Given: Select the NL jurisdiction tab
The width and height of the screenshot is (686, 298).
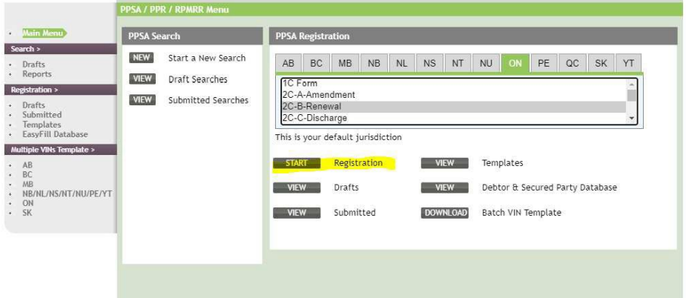Looking at the screenshot, I should (x=402, y=64).
